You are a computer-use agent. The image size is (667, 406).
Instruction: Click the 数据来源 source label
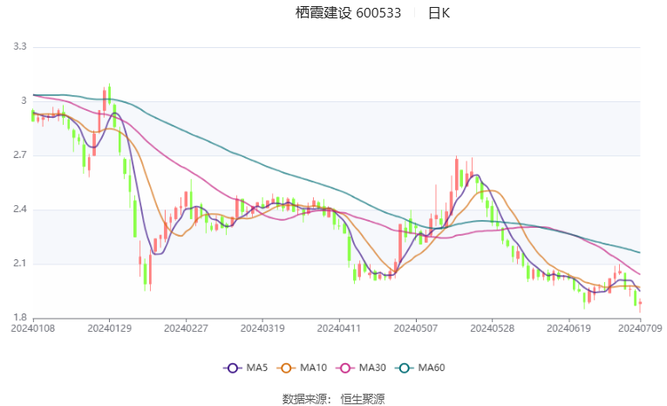pyautogui.click(x=304, y=399)
